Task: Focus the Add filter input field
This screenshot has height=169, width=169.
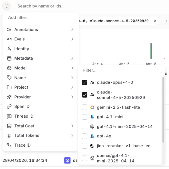Action: pos(41,18)
